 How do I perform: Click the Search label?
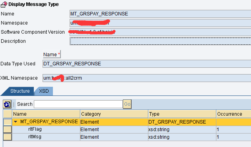(x=25, y=104)
